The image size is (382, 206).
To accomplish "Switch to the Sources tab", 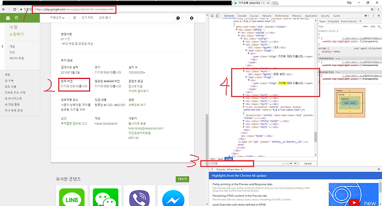I will 254,15.
